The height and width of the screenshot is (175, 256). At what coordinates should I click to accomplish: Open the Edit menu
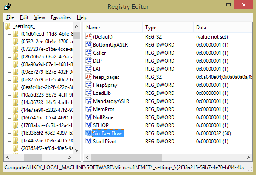[24, 17]
